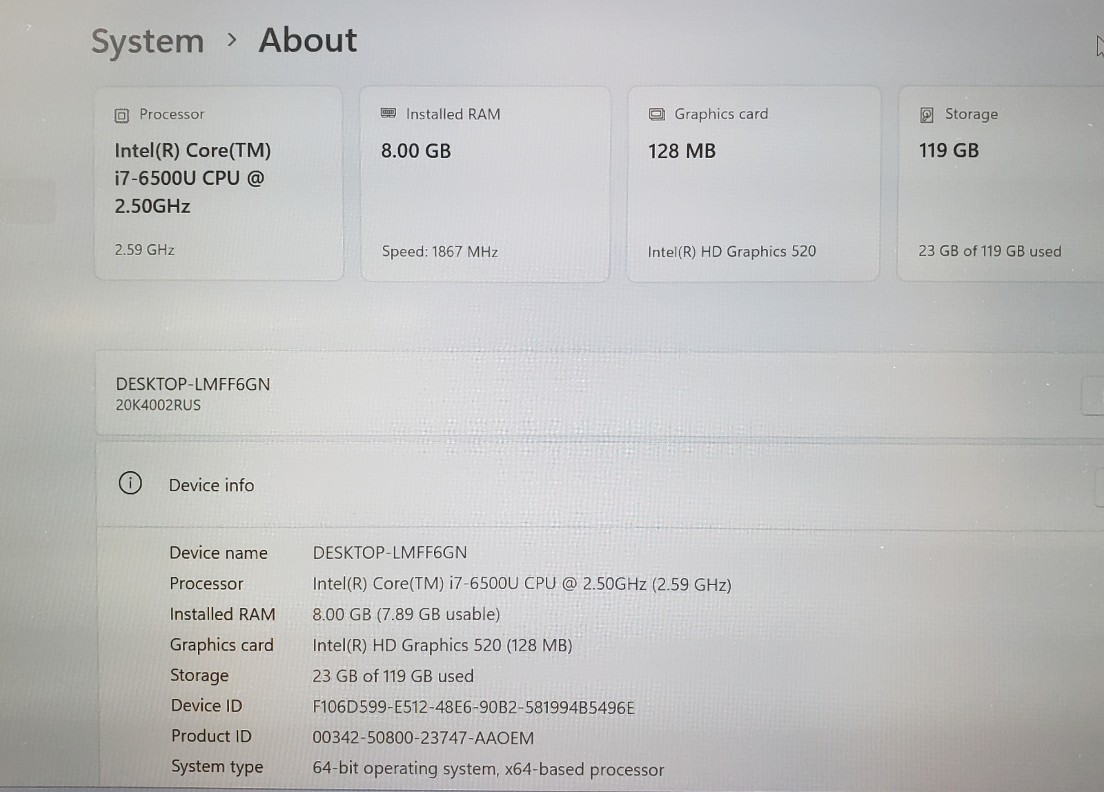Click the 'Graphics card' row label
The width and height of the screenshot is (1104, 792).
click(x=221, y=644)
